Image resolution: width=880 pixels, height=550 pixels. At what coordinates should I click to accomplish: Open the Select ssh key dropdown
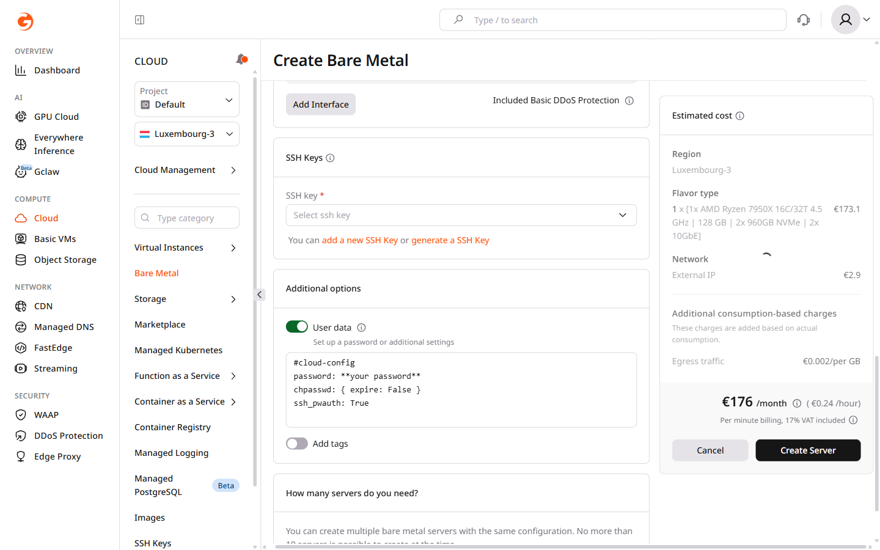coord(461,215)
